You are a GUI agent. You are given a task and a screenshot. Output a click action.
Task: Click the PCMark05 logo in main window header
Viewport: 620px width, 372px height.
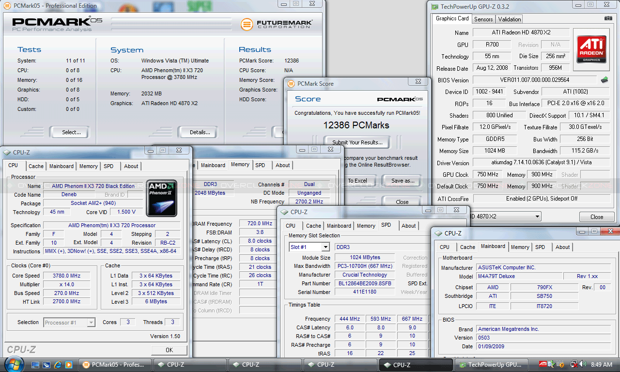(57, 23)
